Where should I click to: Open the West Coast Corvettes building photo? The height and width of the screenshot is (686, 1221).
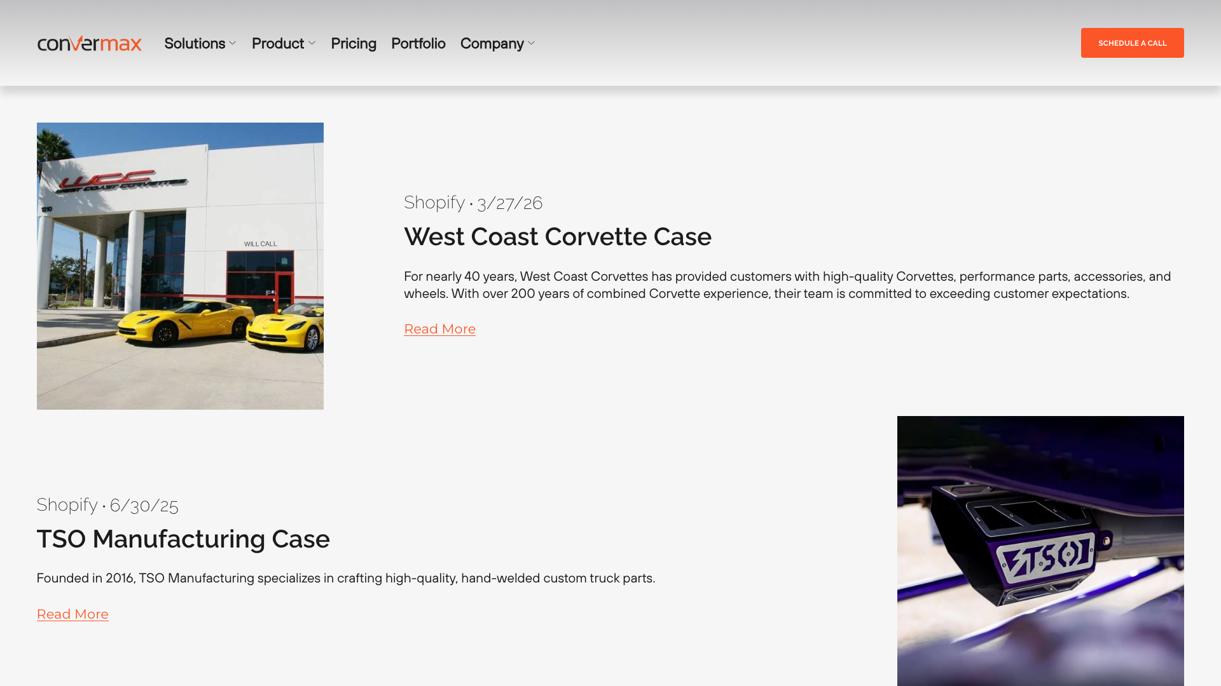coord(180,266)
